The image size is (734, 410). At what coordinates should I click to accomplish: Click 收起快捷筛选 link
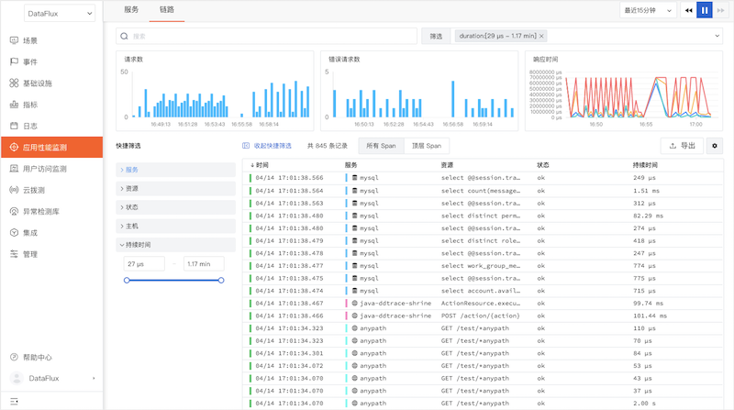(x=267, y=146)
